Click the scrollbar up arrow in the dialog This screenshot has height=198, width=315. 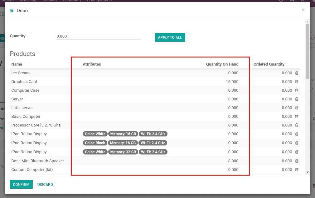(308, 22)
